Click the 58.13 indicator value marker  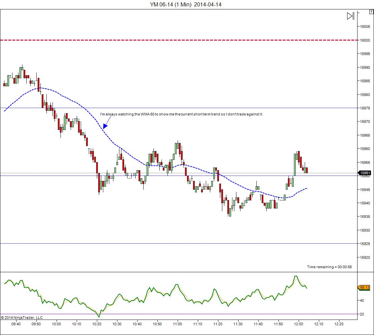(x=364, y=288)
